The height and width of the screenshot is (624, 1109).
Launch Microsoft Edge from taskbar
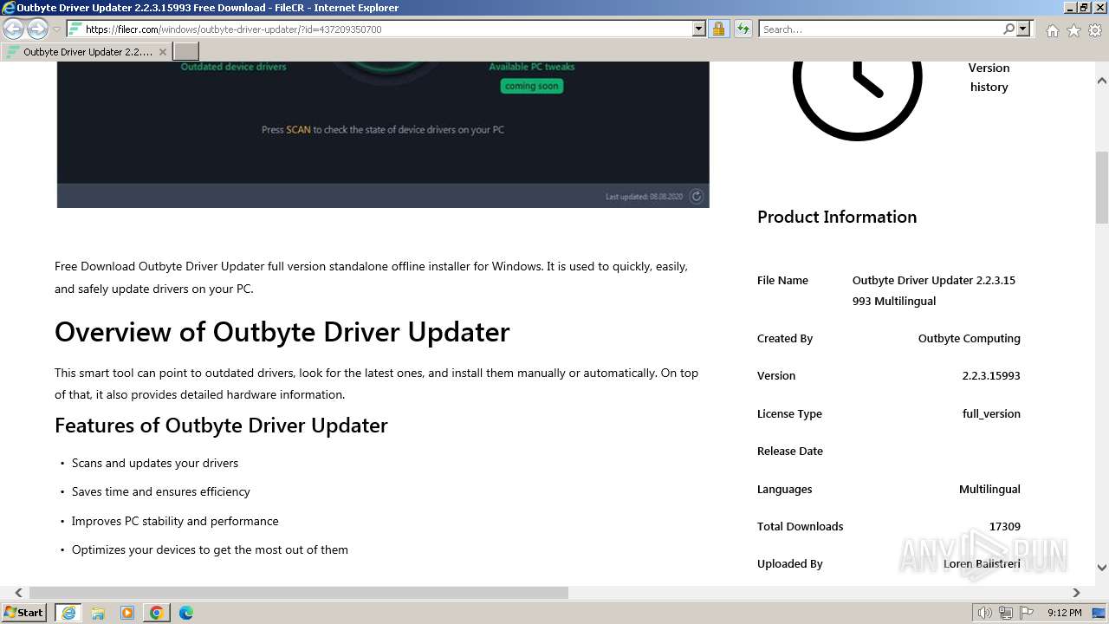point(186,613)
